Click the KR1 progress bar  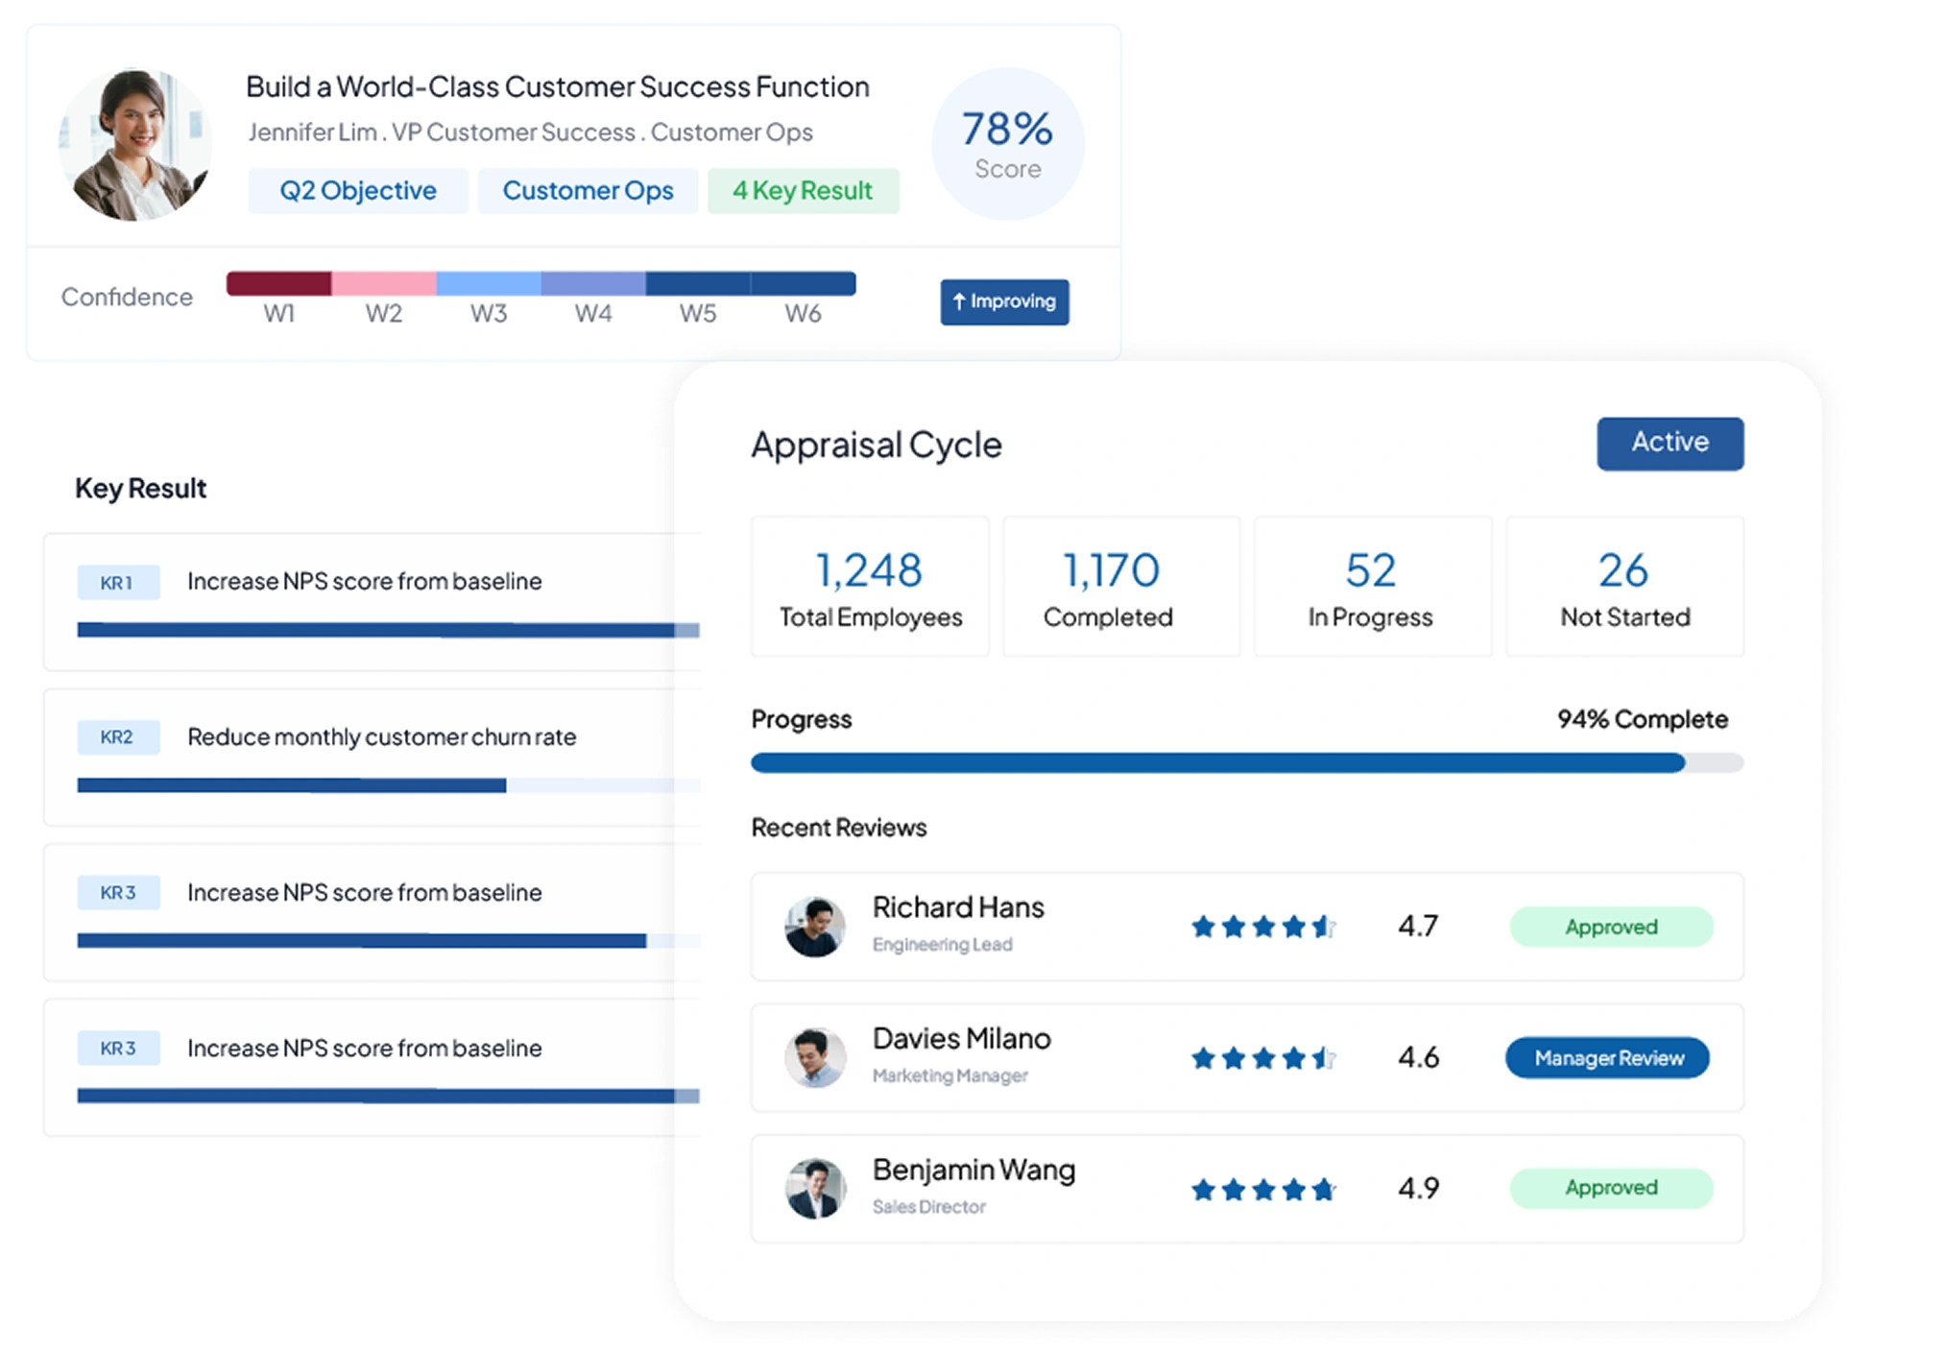pos(388,630)
